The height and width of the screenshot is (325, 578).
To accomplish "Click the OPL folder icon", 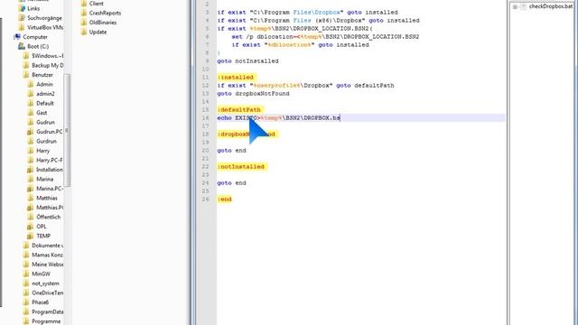I will coord(30,227).
